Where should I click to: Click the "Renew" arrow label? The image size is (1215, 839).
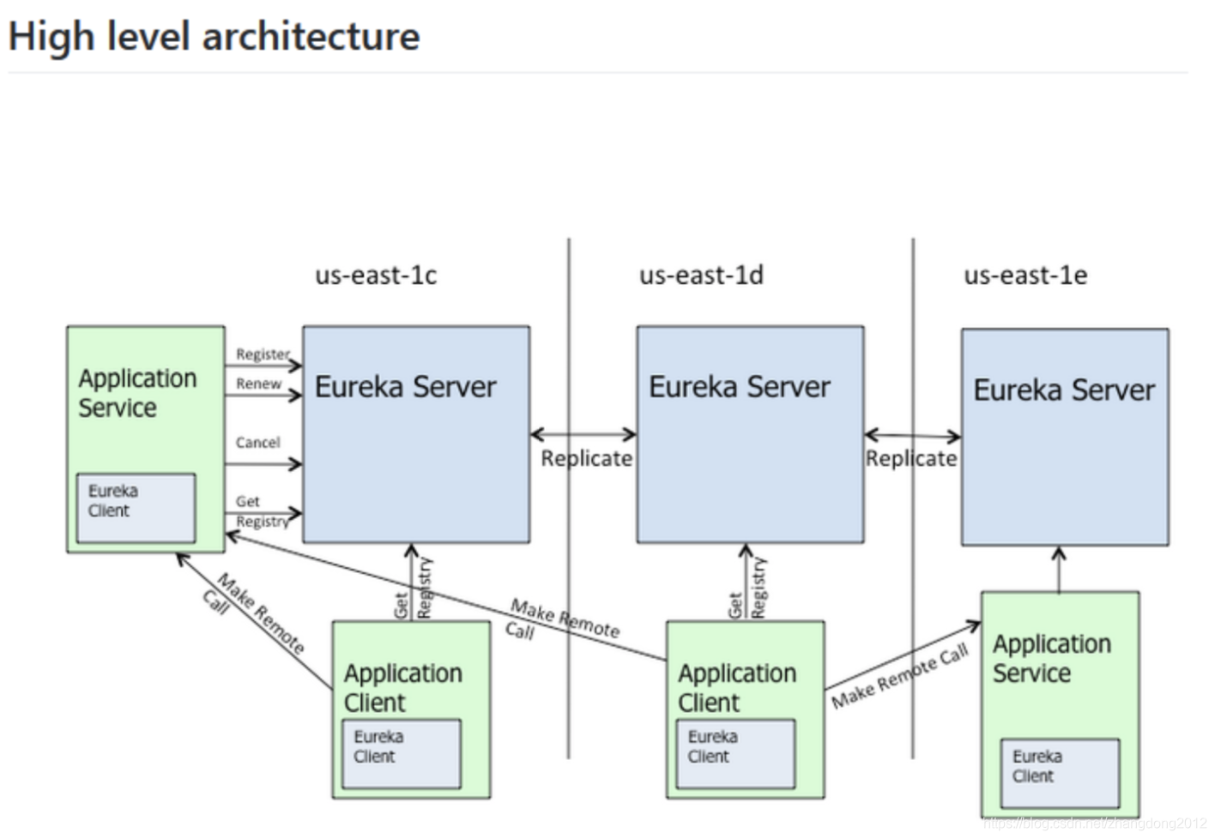pyautogui.click(x=258, y=383)
